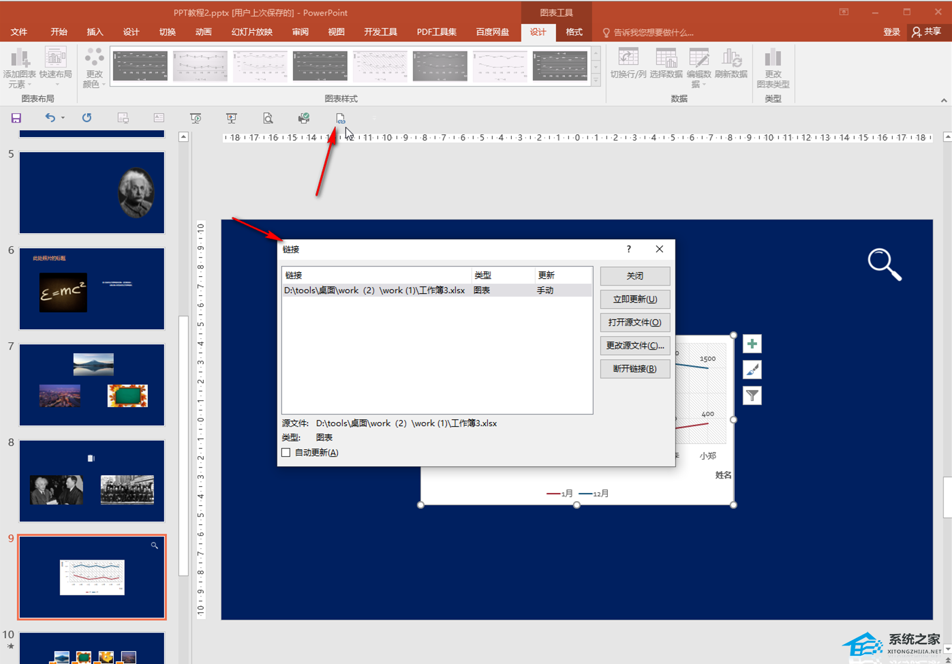Enable the 自动更新 checkbox
The width and height of the screenshot is (952, 664).
tap(286, 453)
